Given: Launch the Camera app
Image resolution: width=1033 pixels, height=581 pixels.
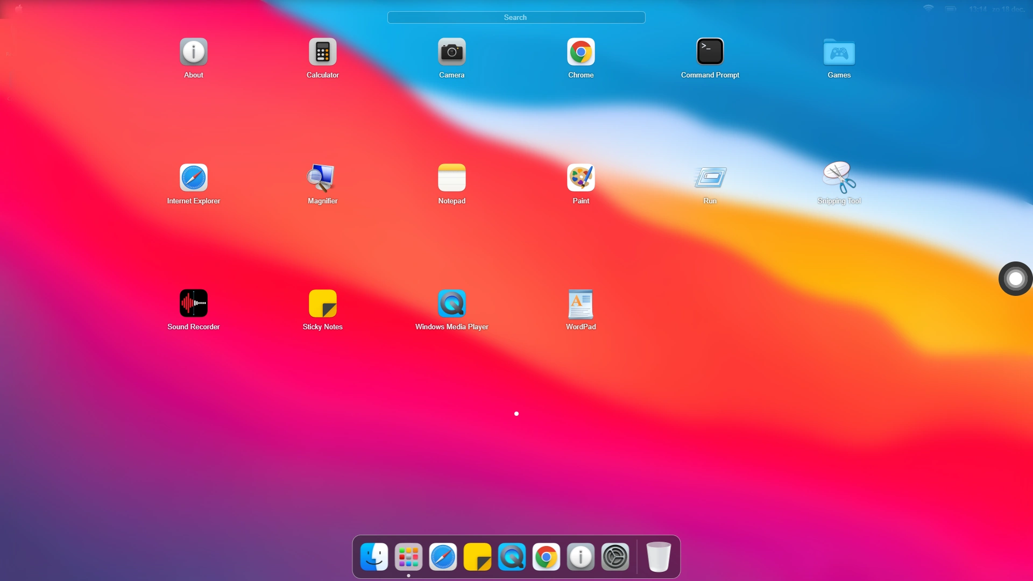Looking at the screenshot, I should click(x=451, y=52).
